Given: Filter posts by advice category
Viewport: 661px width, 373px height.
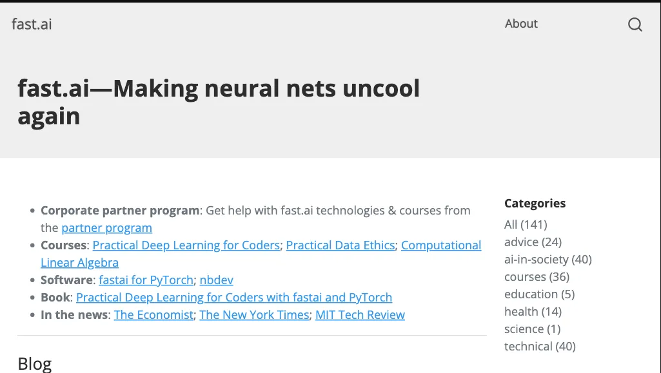Looking at the screenshot, I should tap(533, 242).
